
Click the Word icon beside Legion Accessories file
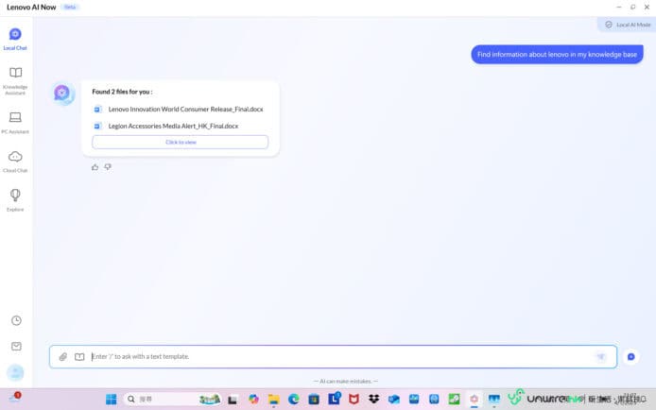point(97,126)
